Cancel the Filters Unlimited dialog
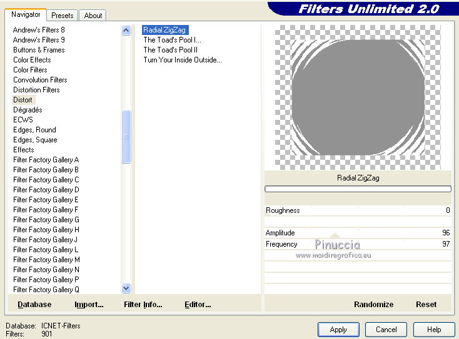Image resolution: width=459 pixels, height=339 pixels. 386,330
